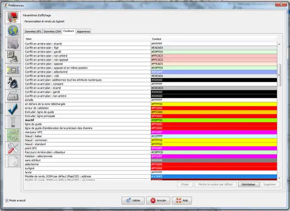Click the scroll down arrow of color list
290x211 pixels.
(x=279, y=178)
